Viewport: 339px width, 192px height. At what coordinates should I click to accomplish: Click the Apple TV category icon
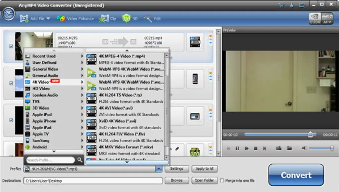(27, 134)
